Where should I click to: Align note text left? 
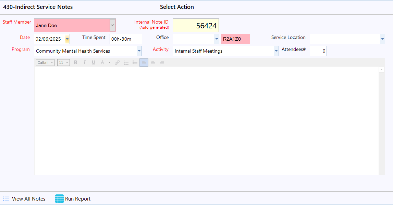click(x=144, y=63)
